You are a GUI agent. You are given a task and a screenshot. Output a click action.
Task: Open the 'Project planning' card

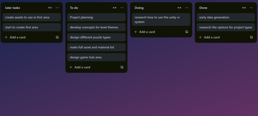pyautogui.click(x=96, y=17)
